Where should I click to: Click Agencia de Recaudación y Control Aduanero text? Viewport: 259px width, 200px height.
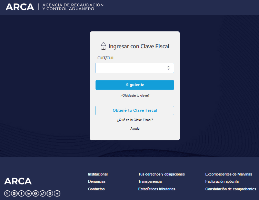click(73, 7)
